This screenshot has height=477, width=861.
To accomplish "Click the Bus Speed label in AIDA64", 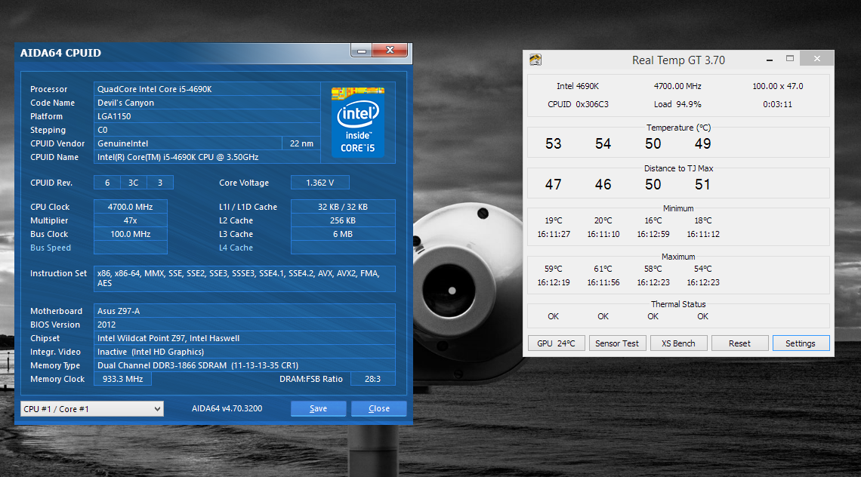I will click(x=51, y=248).
